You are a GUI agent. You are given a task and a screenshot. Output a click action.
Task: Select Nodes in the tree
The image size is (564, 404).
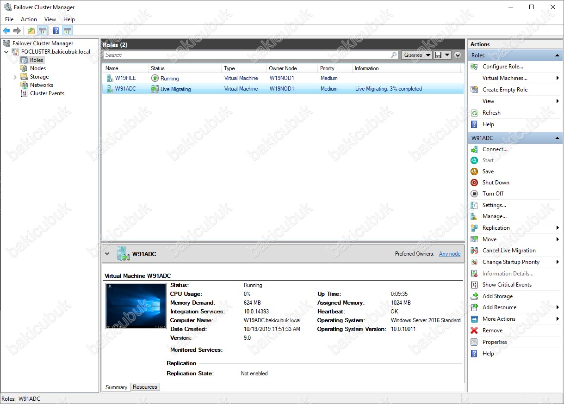[x=38, y=68]
